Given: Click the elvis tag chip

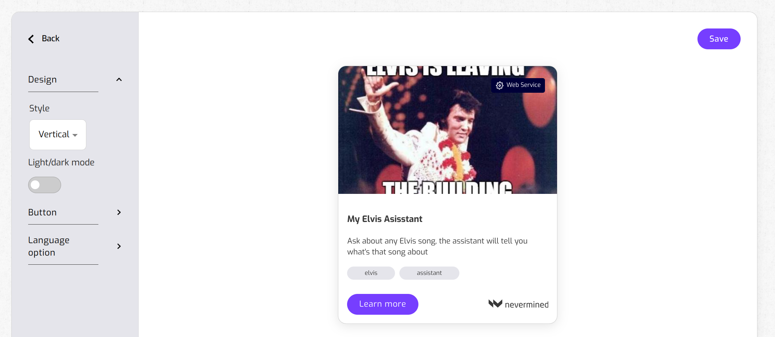Looking at the screenshot, I should [x=371, y=273].
